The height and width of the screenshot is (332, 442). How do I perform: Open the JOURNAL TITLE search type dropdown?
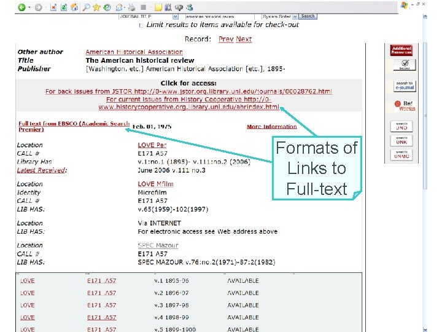point(149,17)
